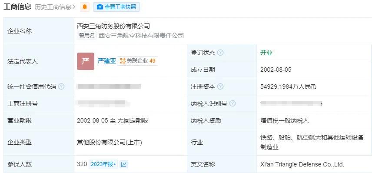Show help for 注册资本
The height and width of the screenshot is (173, 372).
(220, 86)
